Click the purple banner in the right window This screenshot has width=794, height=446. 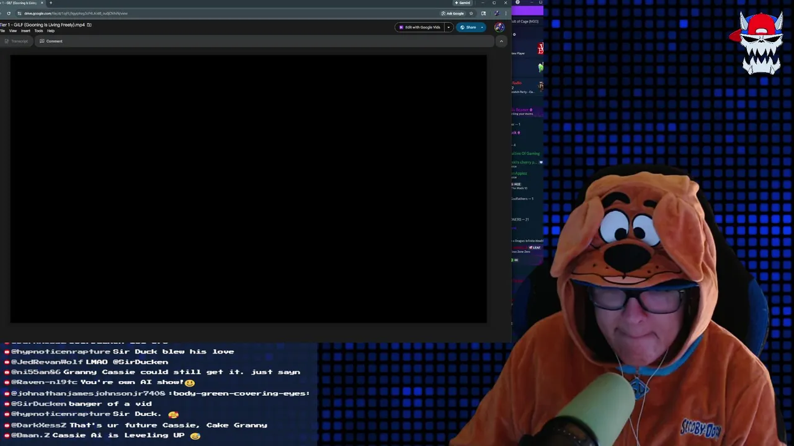click(x=527, y=11)
